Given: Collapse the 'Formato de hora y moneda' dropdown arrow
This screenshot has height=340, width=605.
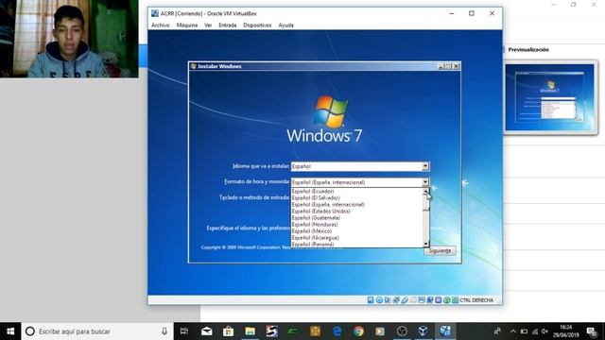Looking at the screenshot, I should [x=424, y=182].
